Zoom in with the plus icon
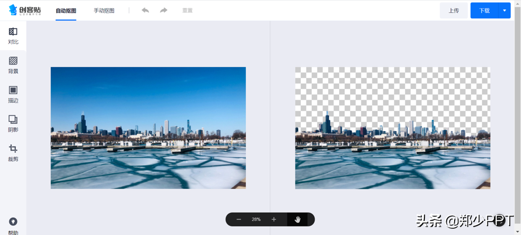 click(x=274, y=219)
